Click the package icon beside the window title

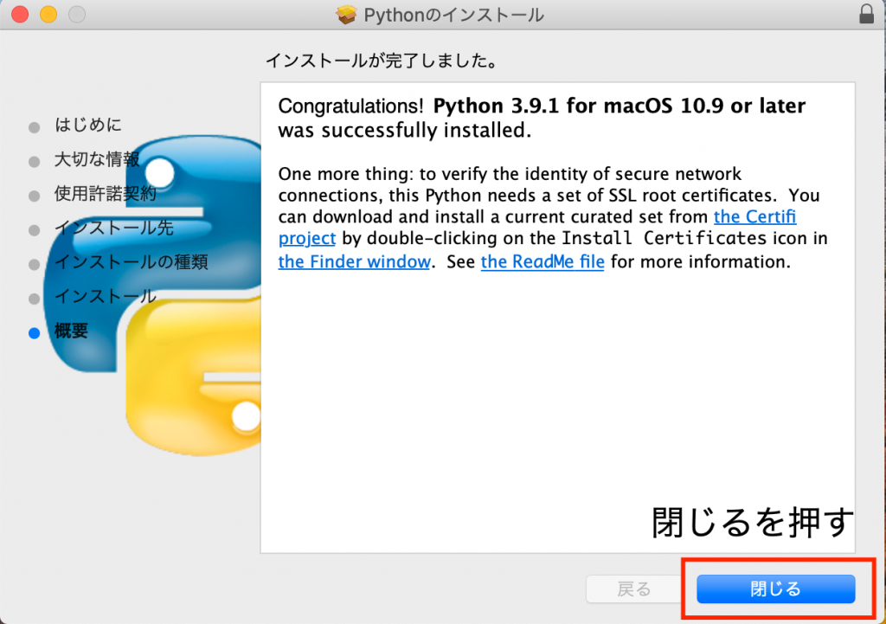point(347,15)
